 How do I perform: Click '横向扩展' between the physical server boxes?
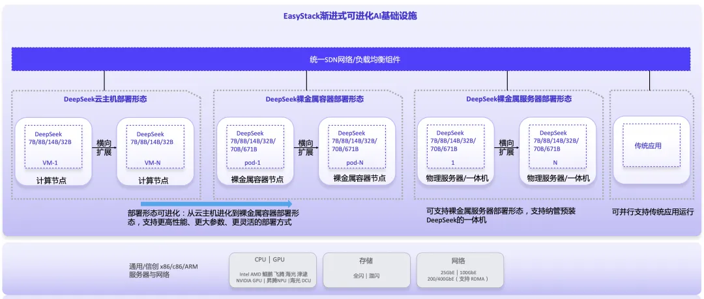506,147
